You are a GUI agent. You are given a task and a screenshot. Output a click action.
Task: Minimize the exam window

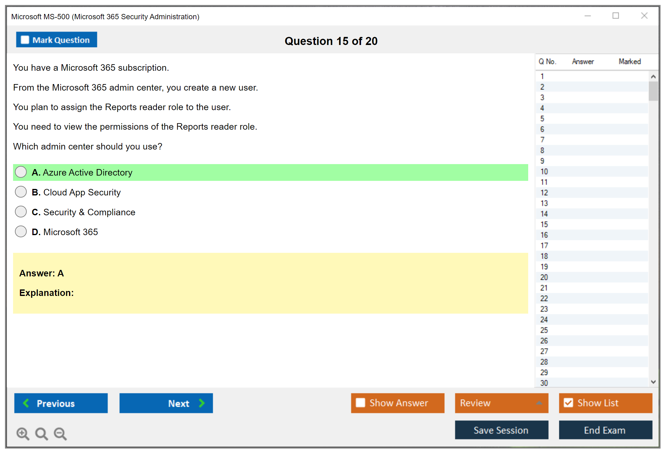click(588, 16)
